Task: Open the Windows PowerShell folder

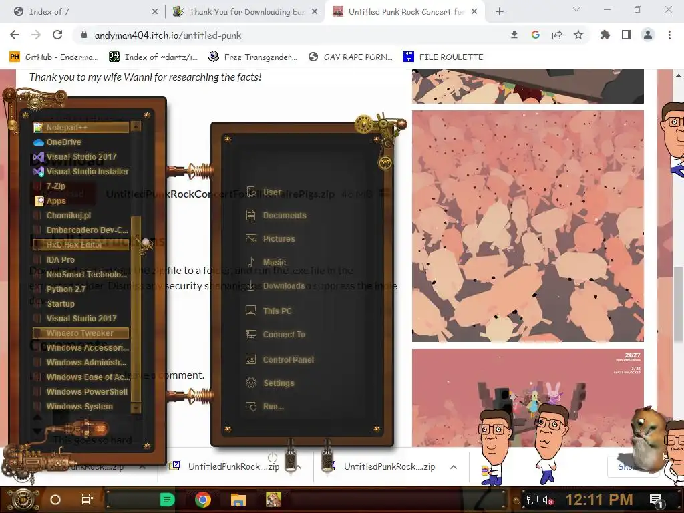Action: (81, 391)
